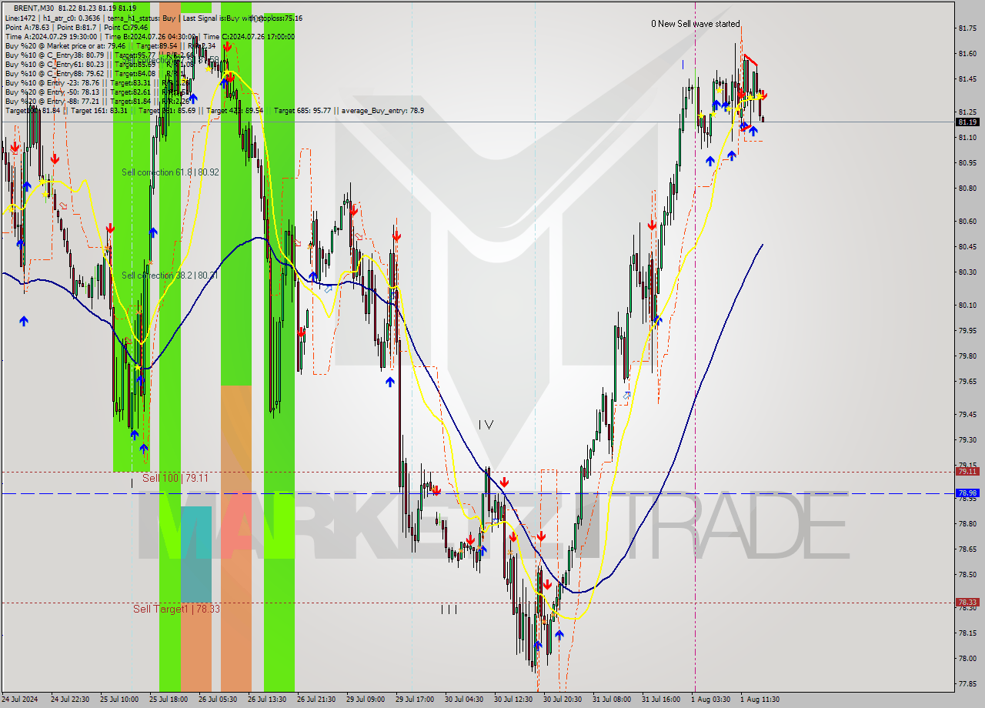The height and width of the screenshot is (708, 985).
Task: Click the 80.60 price axis label
Action: coord(967,222)
